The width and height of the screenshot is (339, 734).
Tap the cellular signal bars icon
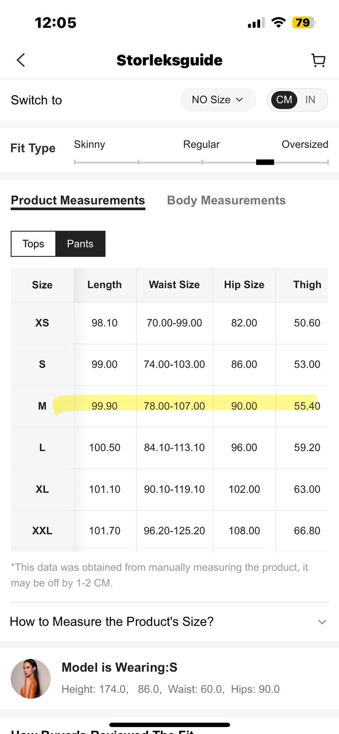pyautogui.click(x=256, y=23)
